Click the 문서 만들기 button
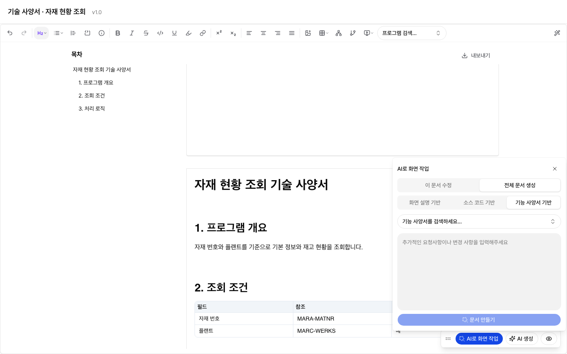This screenshot has height=354, width=567. 479,320
